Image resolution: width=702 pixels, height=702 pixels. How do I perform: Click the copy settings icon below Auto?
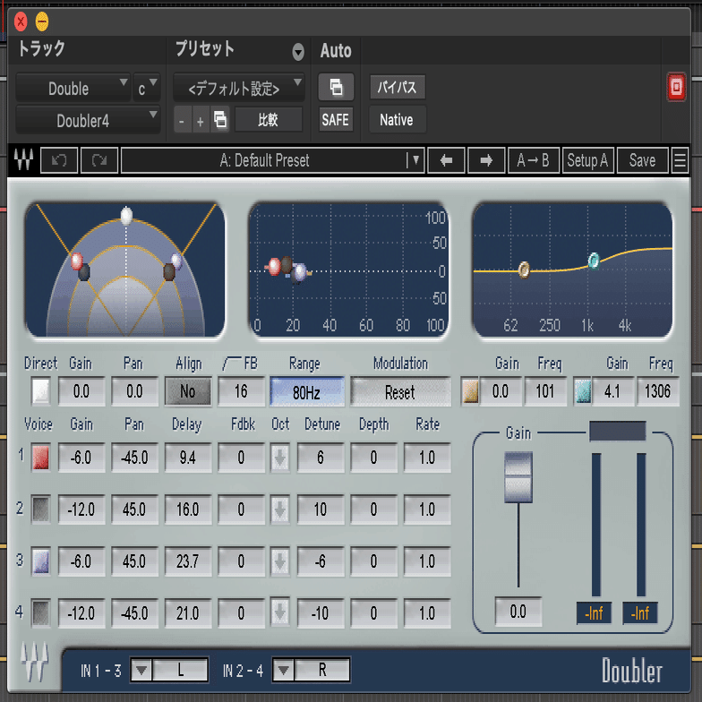click(x=336, y=87)
